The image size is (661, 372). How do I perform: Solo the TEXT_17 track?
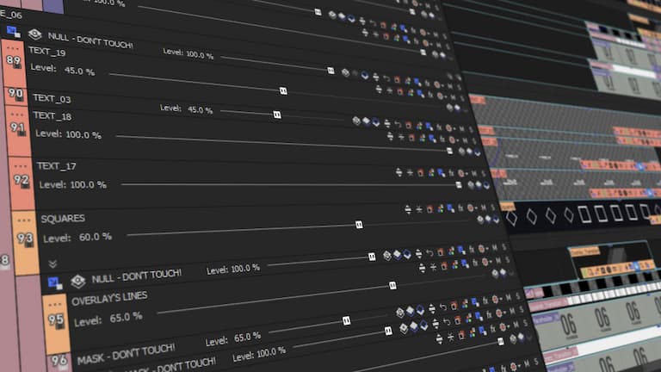[x=483, y=173]
